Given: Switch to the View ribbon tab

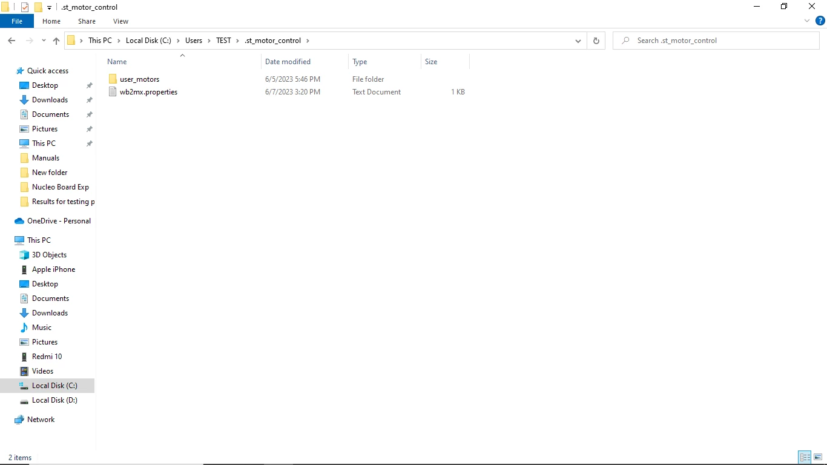Looking at the screenshot, I should (120, 21).
